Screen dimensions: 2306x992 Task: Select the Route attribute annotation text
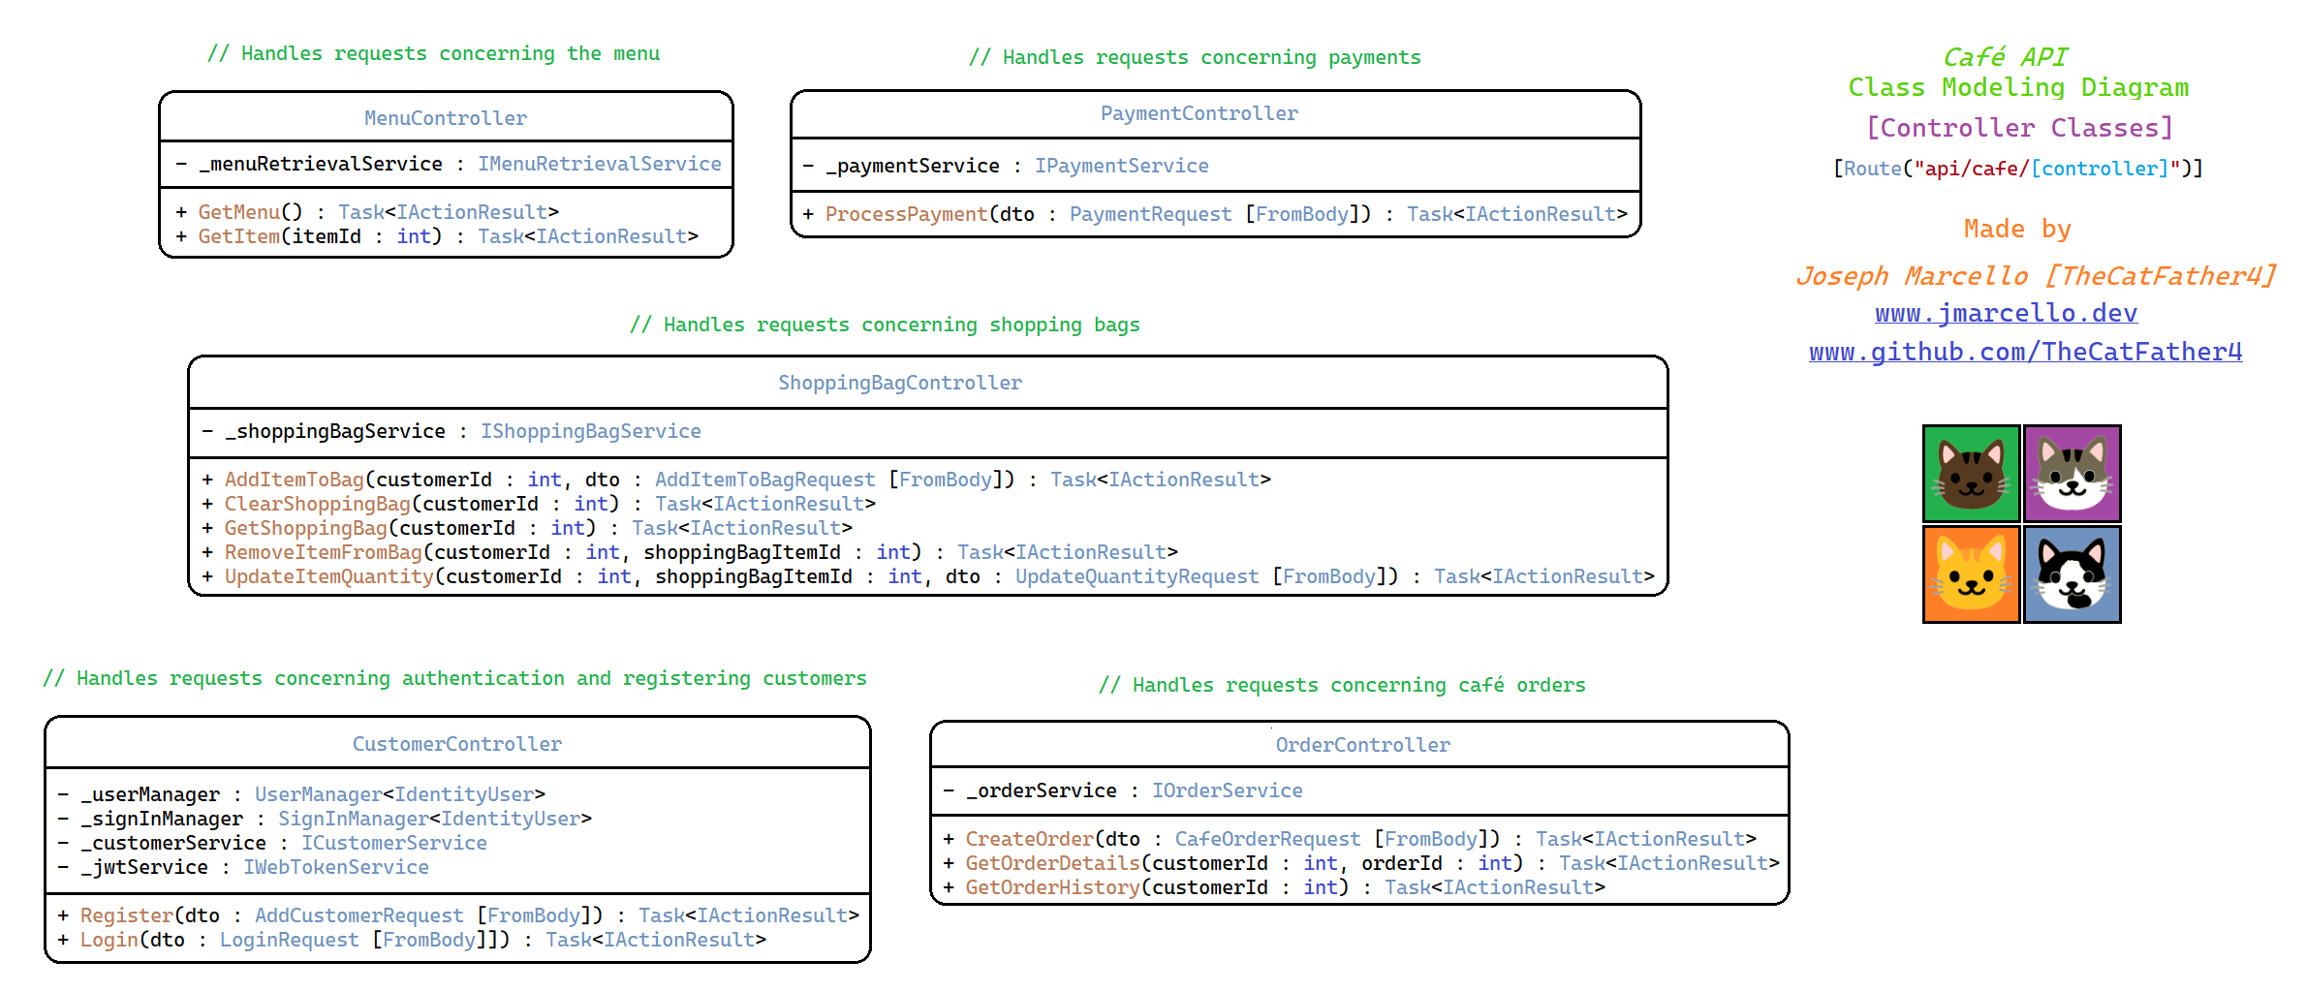[x=2017, y=169]
